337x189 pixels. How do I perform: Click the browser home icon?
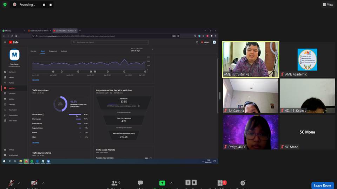16,36
